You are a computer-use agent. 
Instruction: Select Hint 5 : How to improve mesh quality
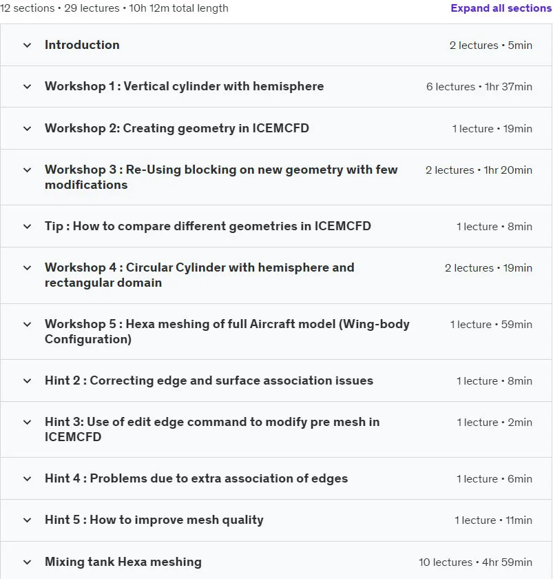(154, 520)
